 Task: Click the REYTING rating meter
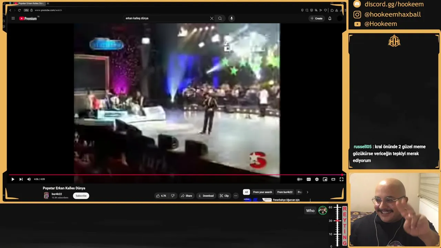pyautogui.click(x=338, y=226)
